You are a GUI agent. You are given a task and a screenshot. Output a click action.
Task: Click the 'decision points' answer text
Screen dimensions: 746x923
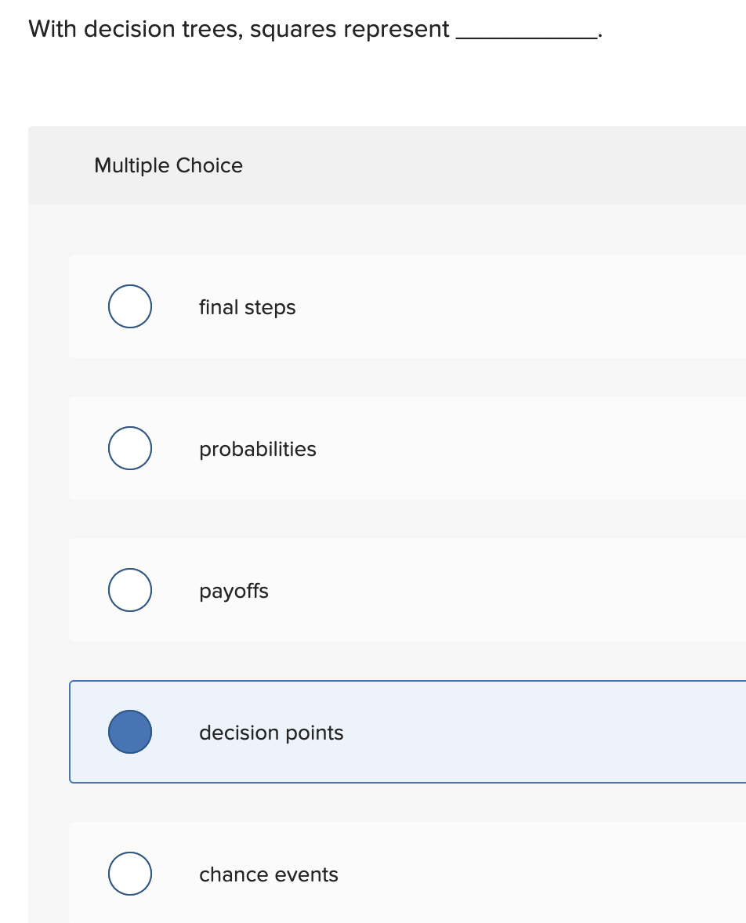pos(271,733)
